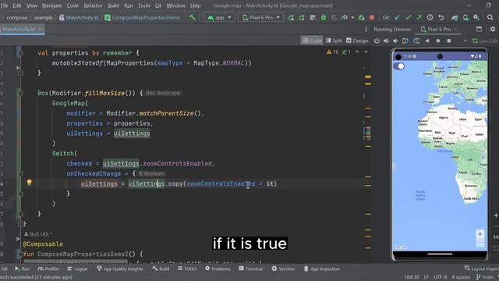Click ComposeMapPropertiesDemo breadcrumb item

pos(142,17)
